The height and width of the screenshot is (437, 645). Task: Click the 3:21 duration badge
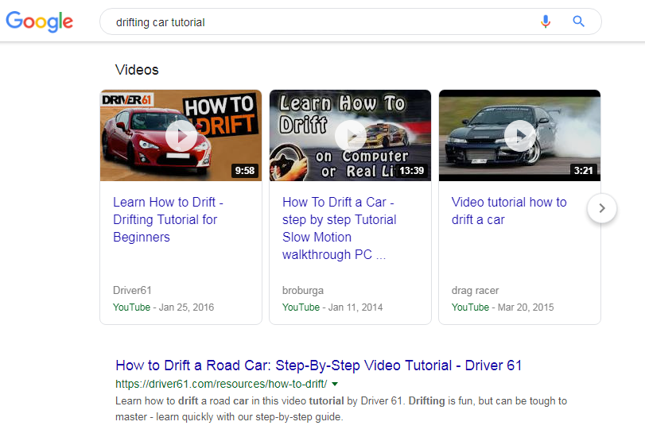pyautogui.click(x=583, y=171)
